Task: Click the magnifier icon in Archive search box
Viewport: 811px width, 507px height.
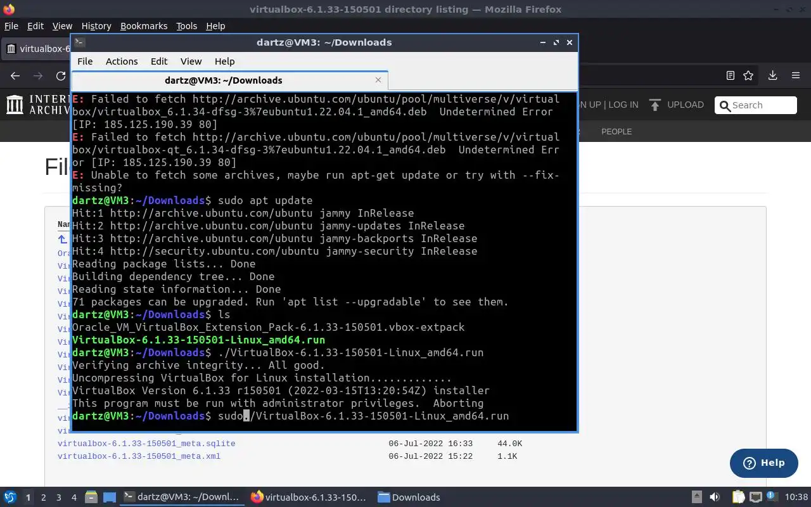Action: pos(724,105)
